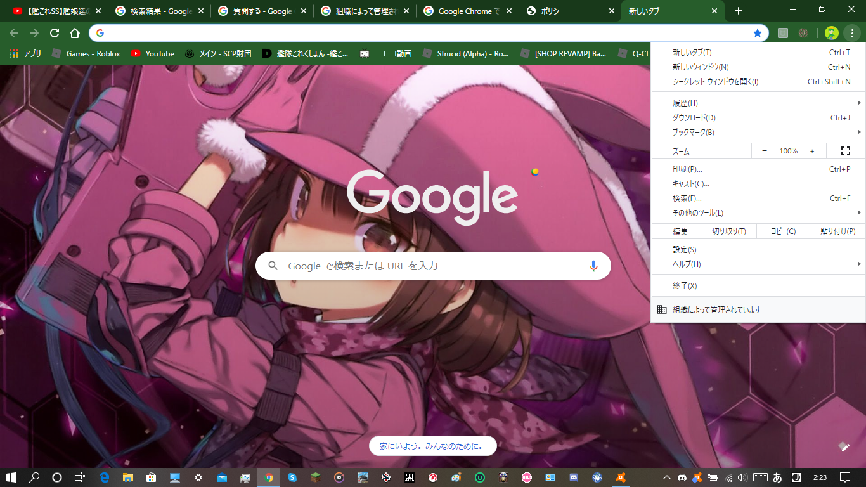Click 切り取り(T) cut button
Screen dimensions: 866x487
(729, 231)
